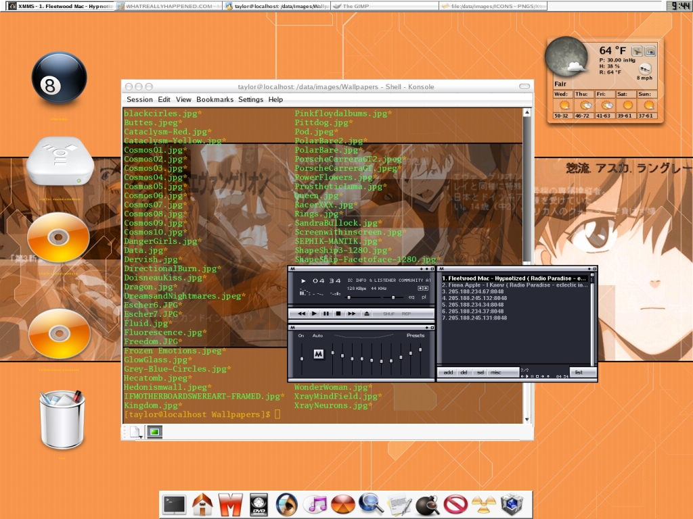Click the XMMS previous track button
The image size is (693, 519).
coord(301,314)
